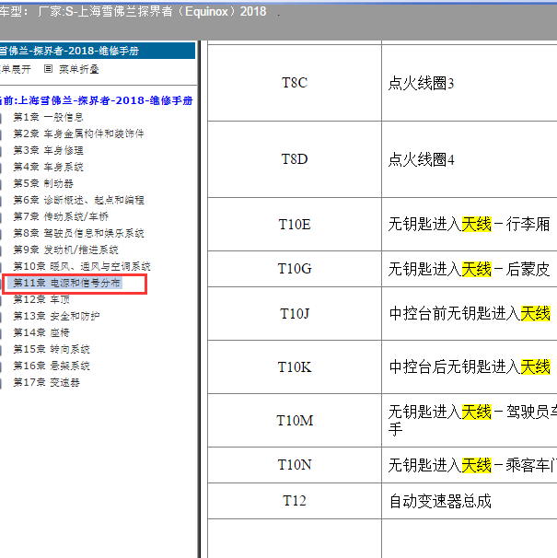This screenshot has width=557, height=558.
Task: Click the text 无钥匙进入天线－后蒙皮
Action: tap(469, 269)
